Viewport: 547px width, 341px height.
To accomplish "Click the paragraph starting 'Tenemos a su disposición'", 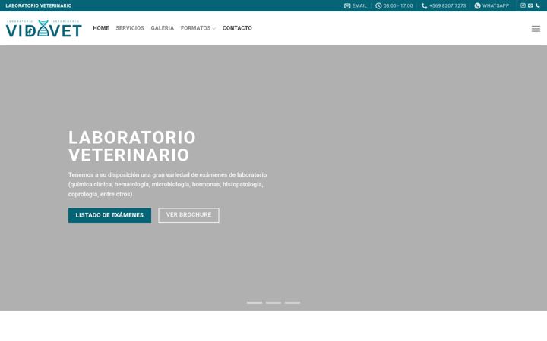I will [x=167, y=184].
